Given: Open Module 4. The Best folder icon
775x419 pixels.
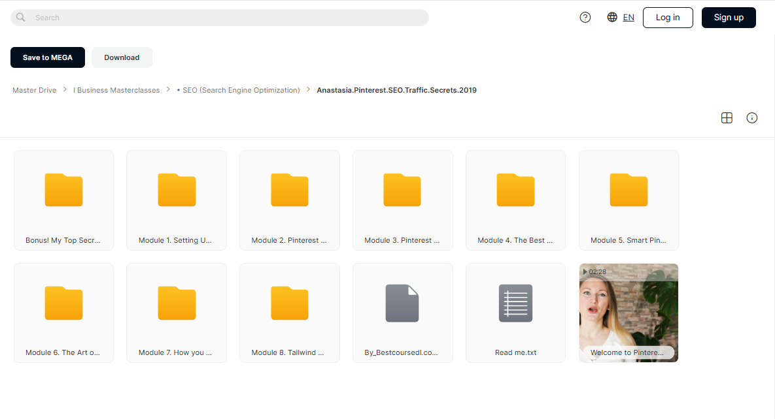Looking at the screenshot, I should point(515,189).
